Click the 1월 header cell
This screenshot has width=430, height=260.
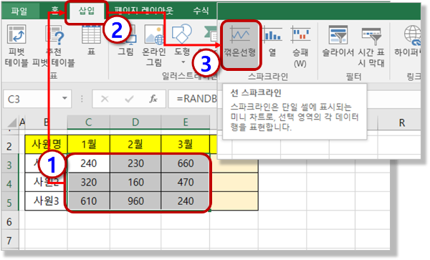89,144
